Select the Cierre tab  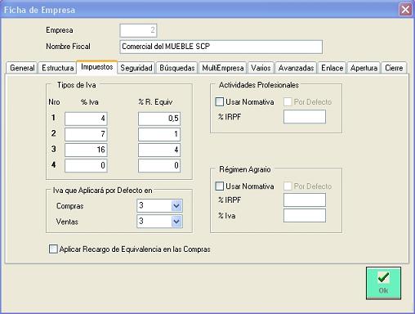394,68
